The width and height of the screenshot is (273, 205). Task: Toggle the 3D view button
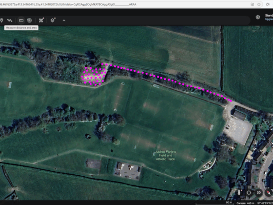click(x=258, y=193)
